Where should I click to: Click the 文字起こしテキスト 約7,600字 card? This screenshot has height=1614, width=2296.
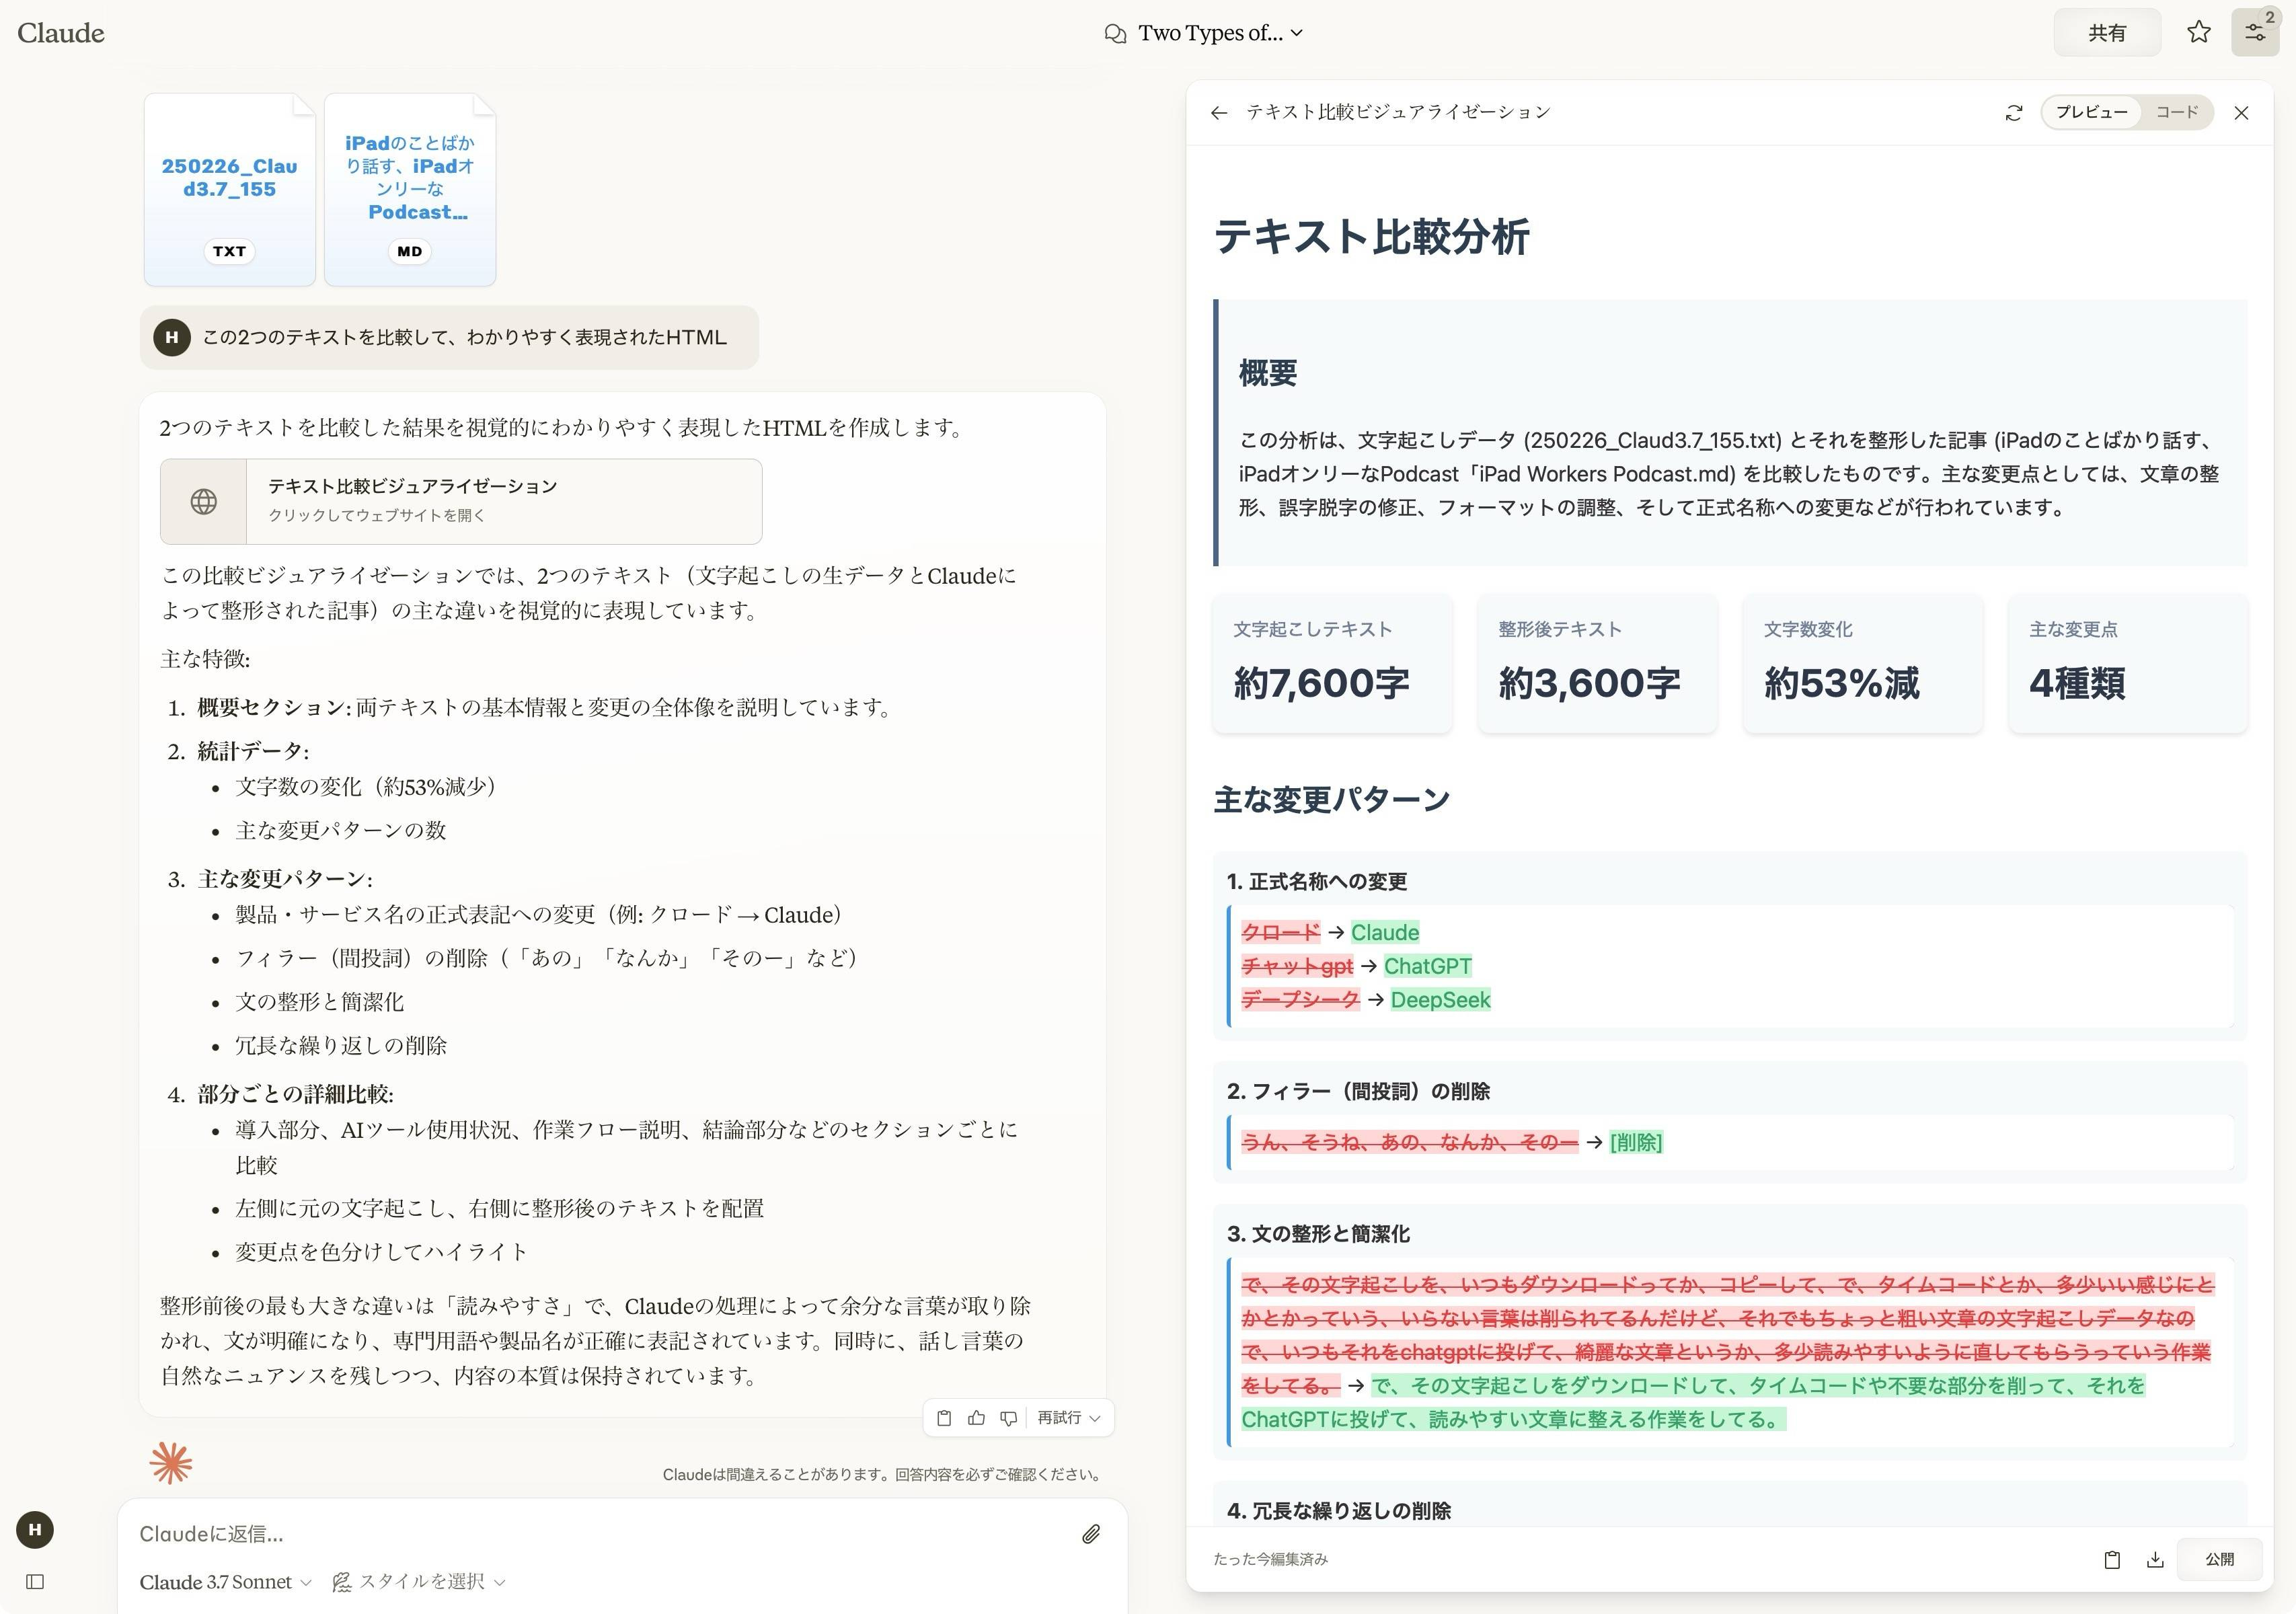point(1332,664)
